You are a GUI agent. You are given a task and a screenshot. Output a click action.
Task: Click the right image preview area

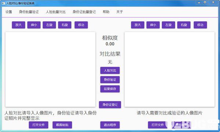pyautogui.click(x=169, y=69)
